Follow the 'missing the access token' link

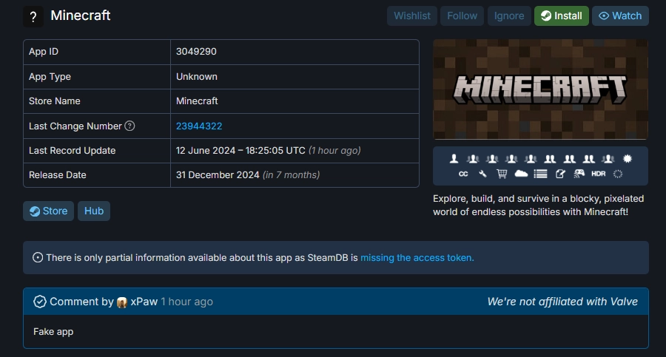click(417, 258)
